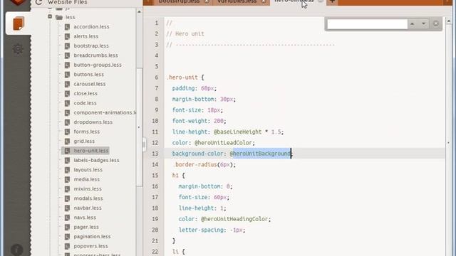The height and width of the screenshot is (256, 456).
Task: Collapse the less folder
Action: [50, 17]
